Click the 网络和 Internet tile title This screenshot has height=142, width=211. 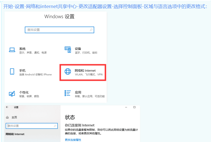click(85, 71)
